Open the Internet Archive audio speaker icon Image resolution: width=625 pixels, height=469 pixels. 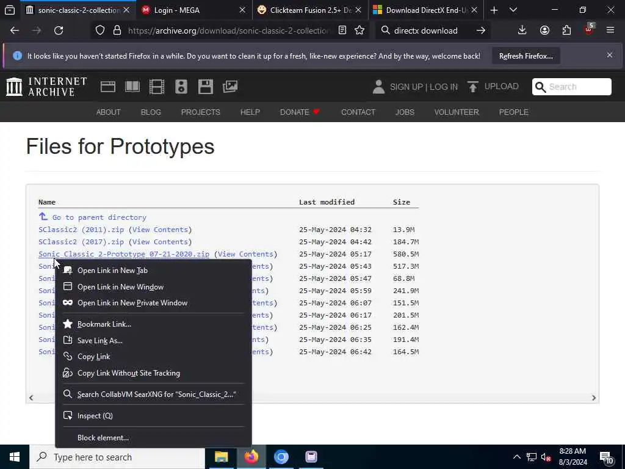[x=181, y=87]
